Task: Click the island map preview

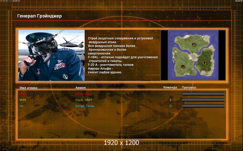Action: click(193, 55)
